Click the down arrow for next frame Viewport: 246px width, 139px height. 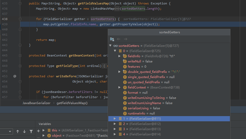(24, 131)
